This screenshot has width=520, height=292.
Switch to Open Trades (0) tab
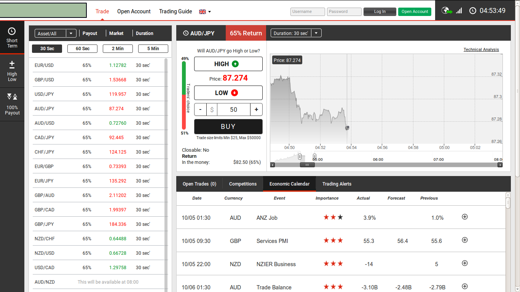coord(199,184)
